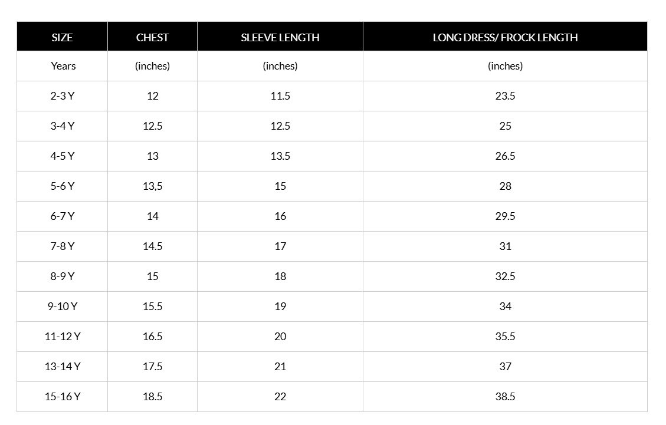Select the 3-4 Y size cell
666x425 pixels.
tap(62, 126)
